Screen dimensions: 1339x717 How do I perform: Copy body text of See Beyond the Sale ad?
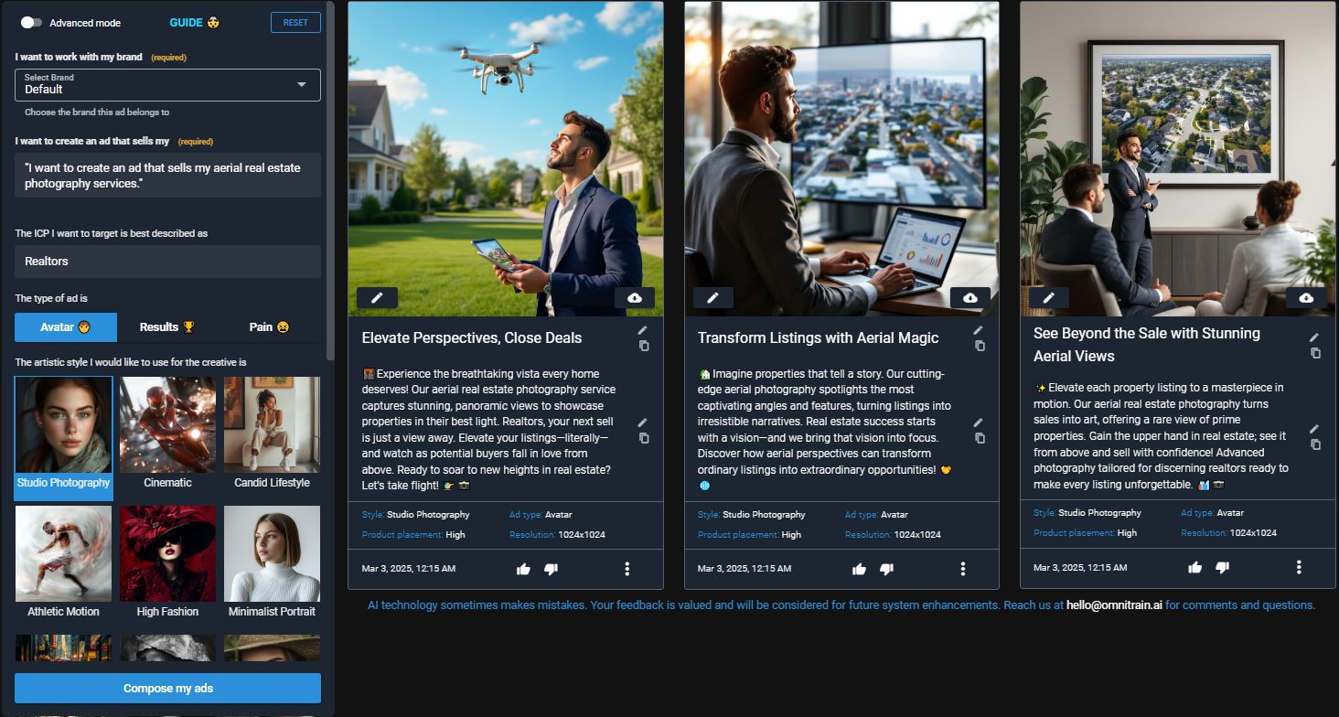click(x=1315, y=444)
